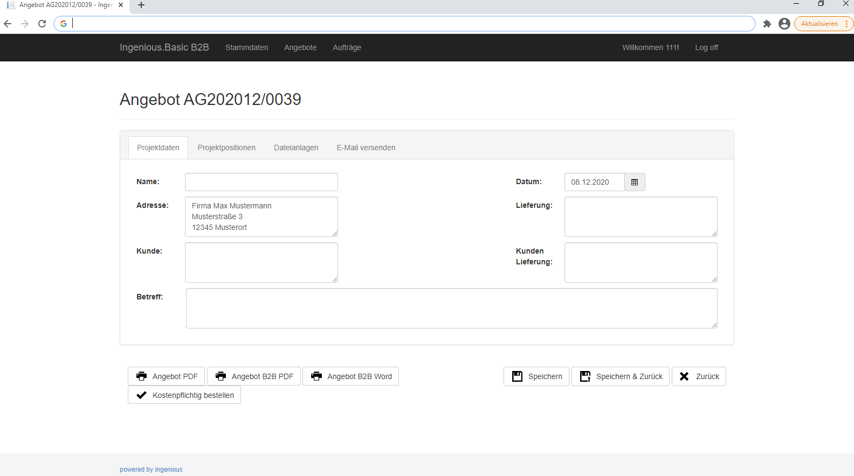Screen dimensions: 854x476
Task: Generate the Angebot B2B Word document
Action: click(x=351, y=376)
